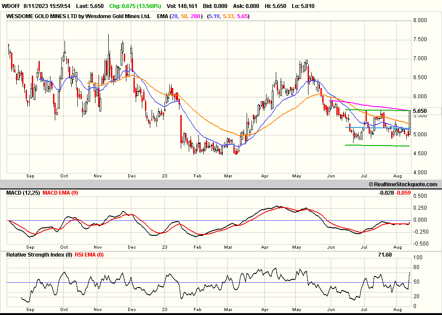Click the 0.500 MACD axis label
Viewport: 442px width, 315px height.
tap(420, 196)
